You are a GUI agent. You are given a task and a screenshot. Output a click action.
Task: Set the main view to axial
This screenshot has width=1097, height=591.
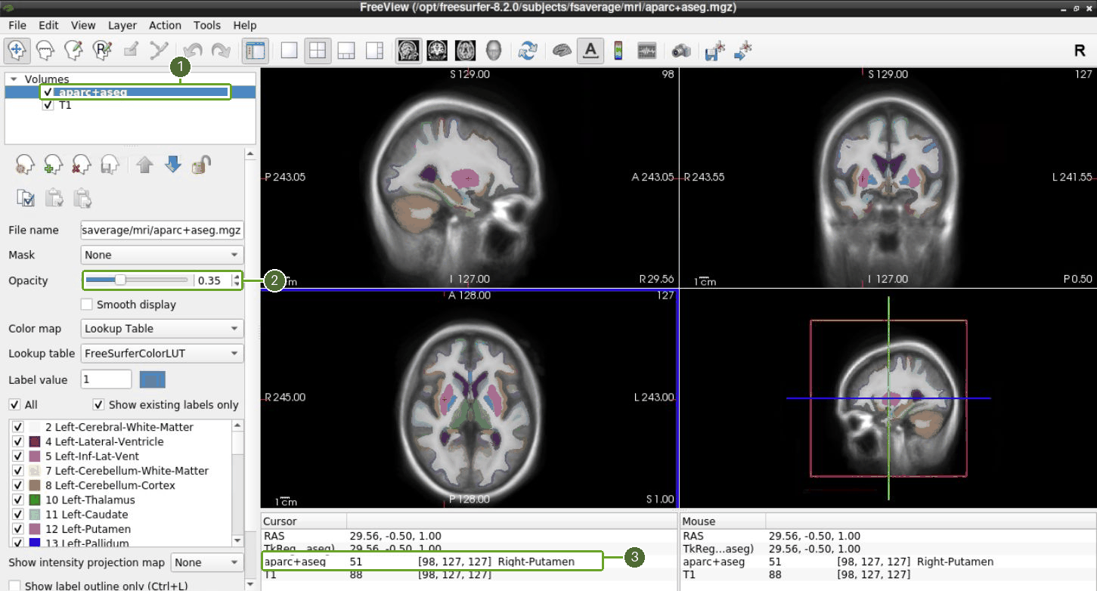[465, 51]
